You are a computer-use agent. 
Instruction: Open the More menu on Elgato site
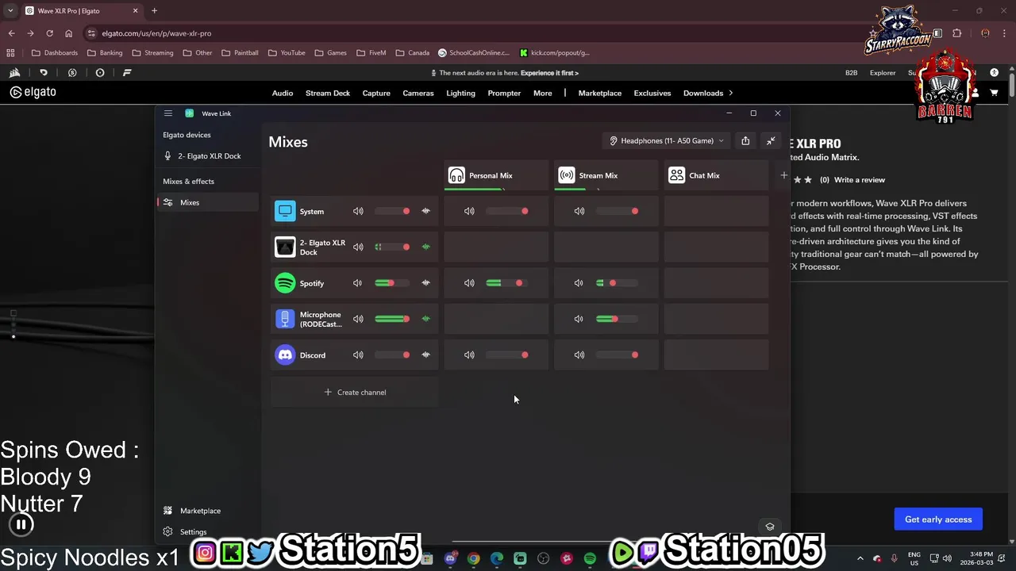point(543,93)
